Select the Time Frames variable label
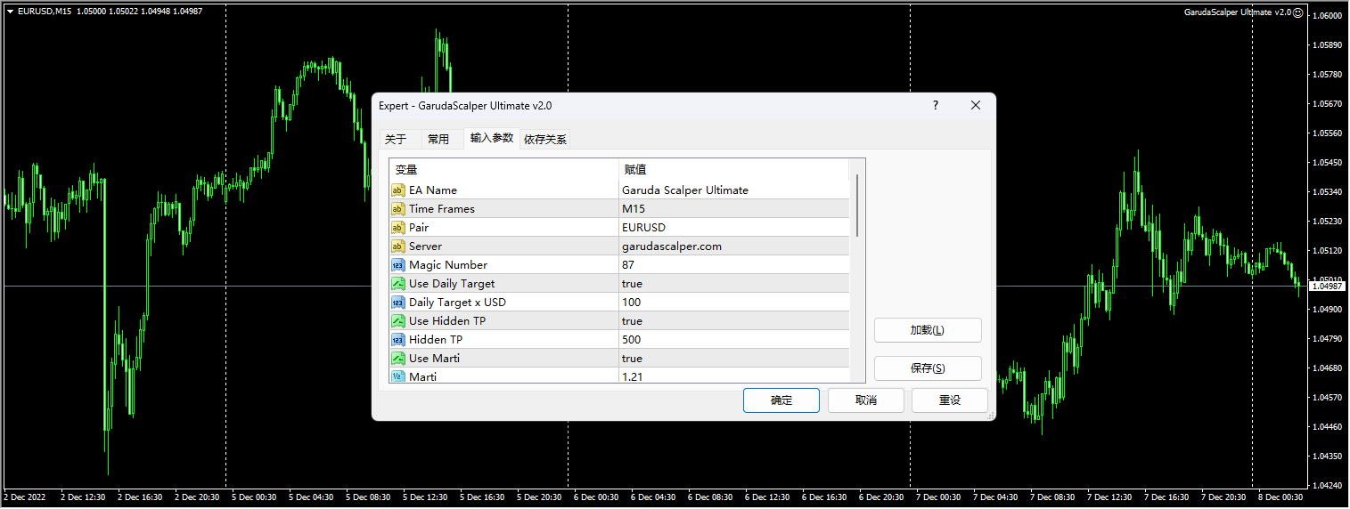This screenshot has width=1350, height=509. pyautogui.click(x=442, y=209)
